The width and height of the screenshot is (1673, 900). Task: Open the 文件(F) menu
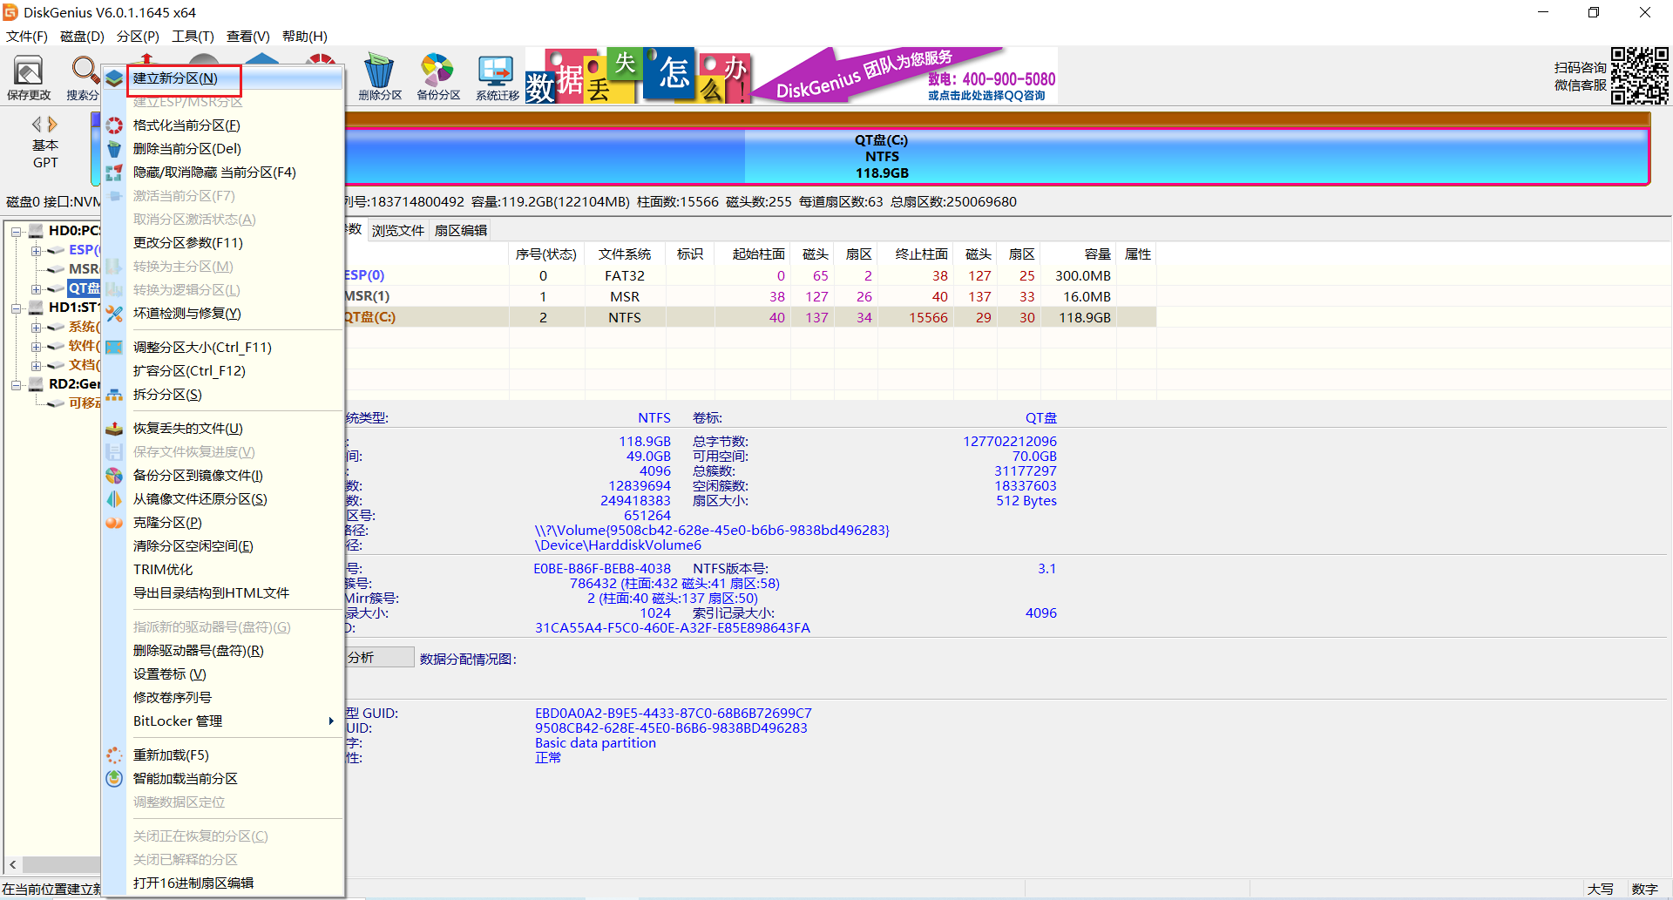click(27, 36)
